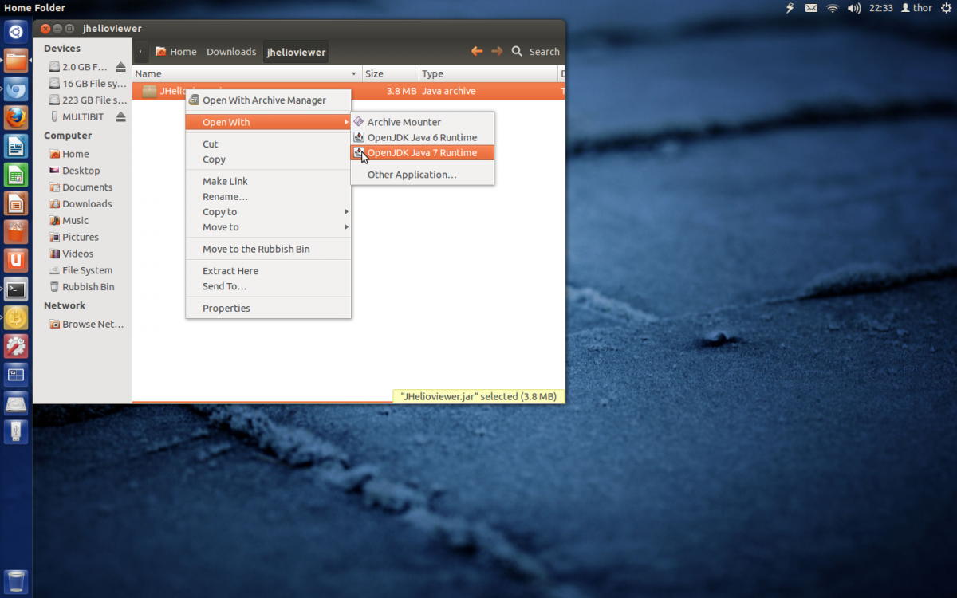Click the battery indicator icon

pos(790,8)
